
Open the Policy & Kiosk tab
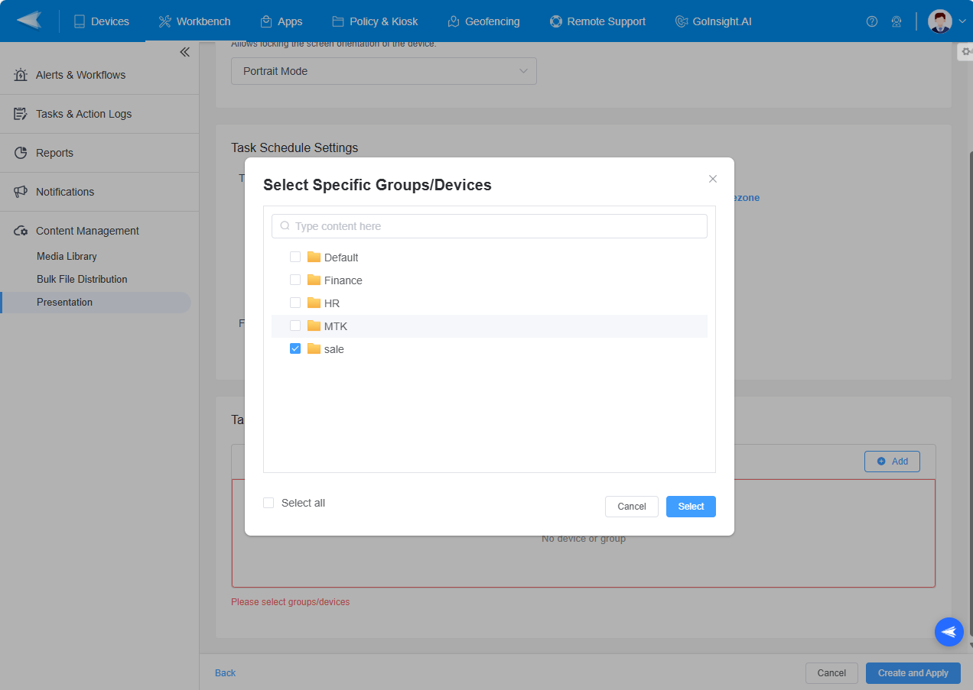click(x=375, y=21)
